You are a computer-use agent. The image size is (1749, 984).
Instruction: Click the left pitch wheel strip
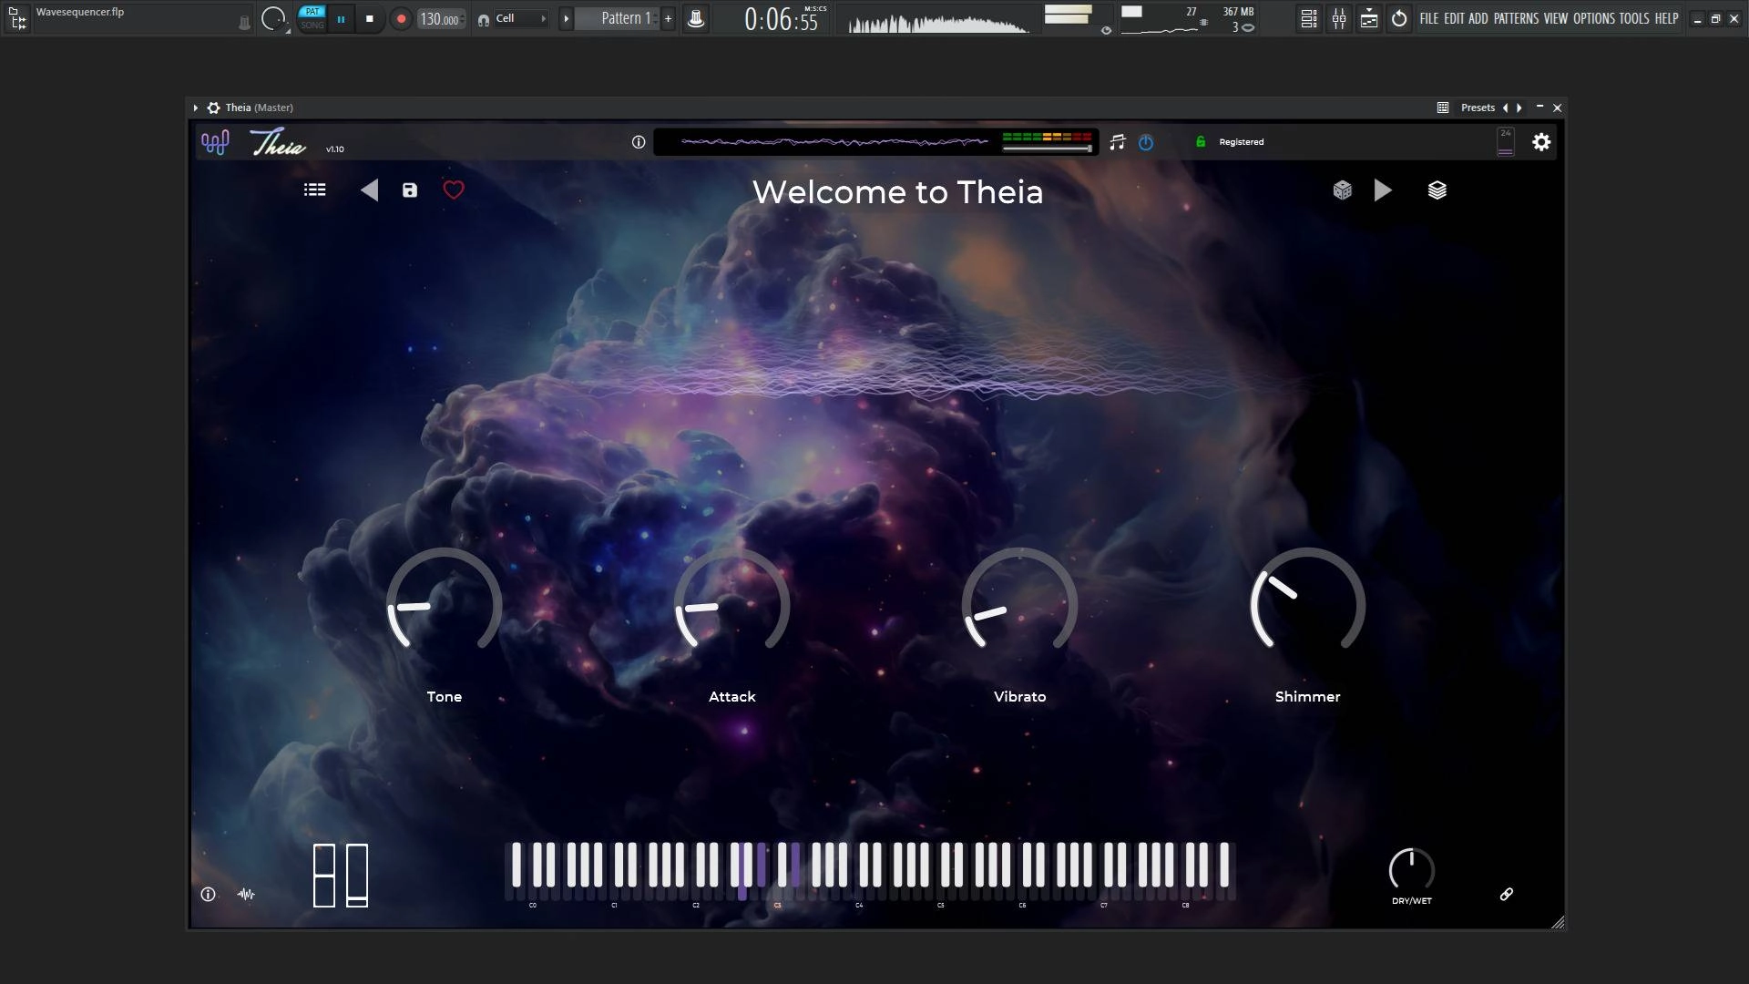(324, 876)
